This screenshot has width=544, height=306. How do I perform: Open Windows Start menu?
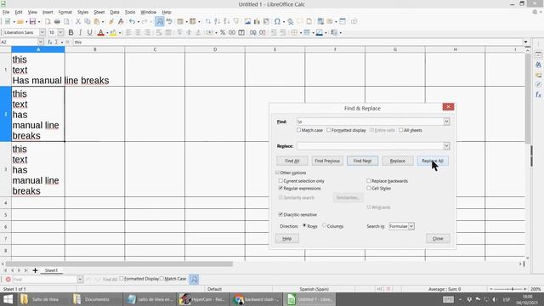[x=8, y=299]
